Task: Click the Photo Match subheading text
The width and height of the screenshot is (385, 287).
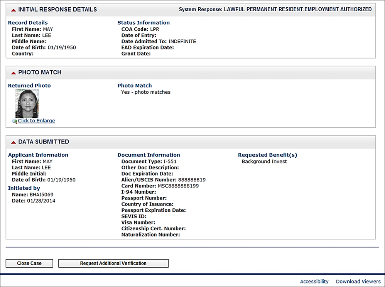Action: point(135,85)
